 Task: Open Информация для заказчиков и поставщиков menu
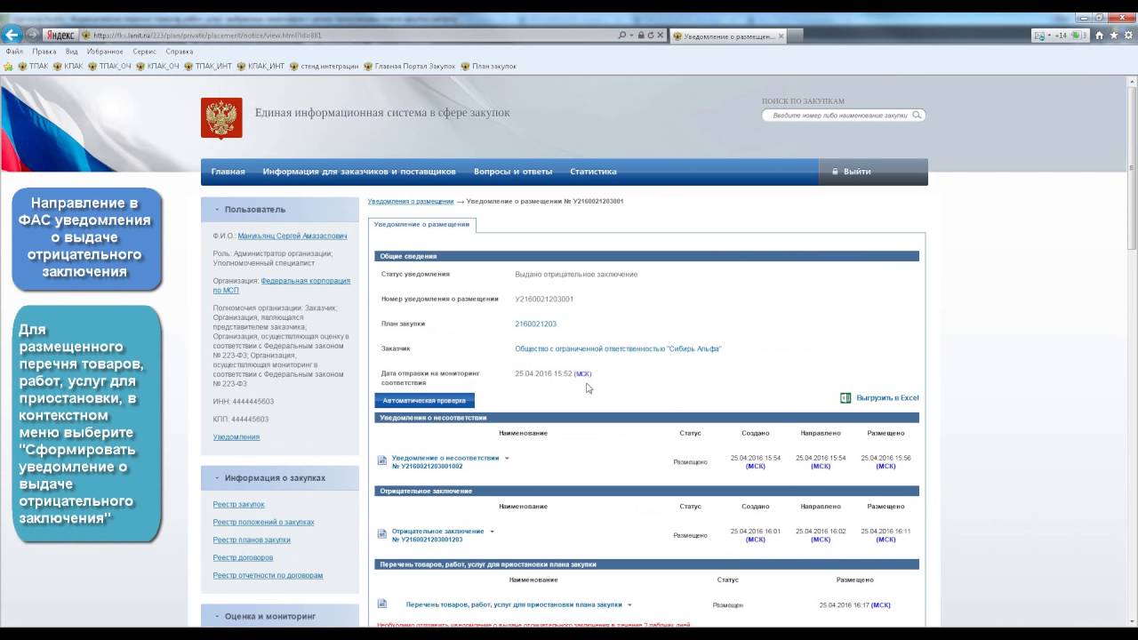tap(359, 172)
